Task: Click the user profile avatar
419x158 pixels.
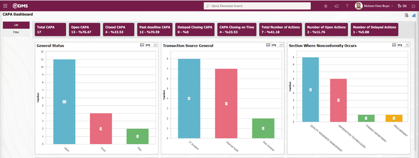Action: (359, 6)
